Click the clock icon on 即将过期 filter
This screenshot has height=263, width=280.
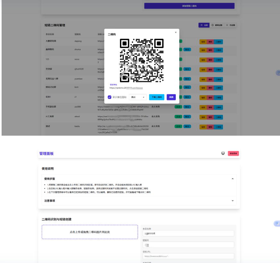point(212,25)
